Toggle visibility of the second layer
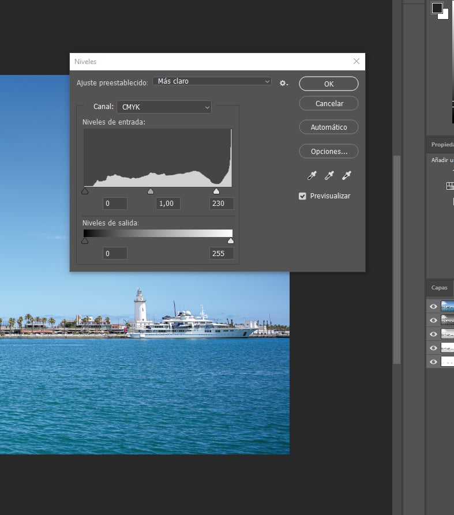The height and width of the screenshot is (515, 454). 434,321
